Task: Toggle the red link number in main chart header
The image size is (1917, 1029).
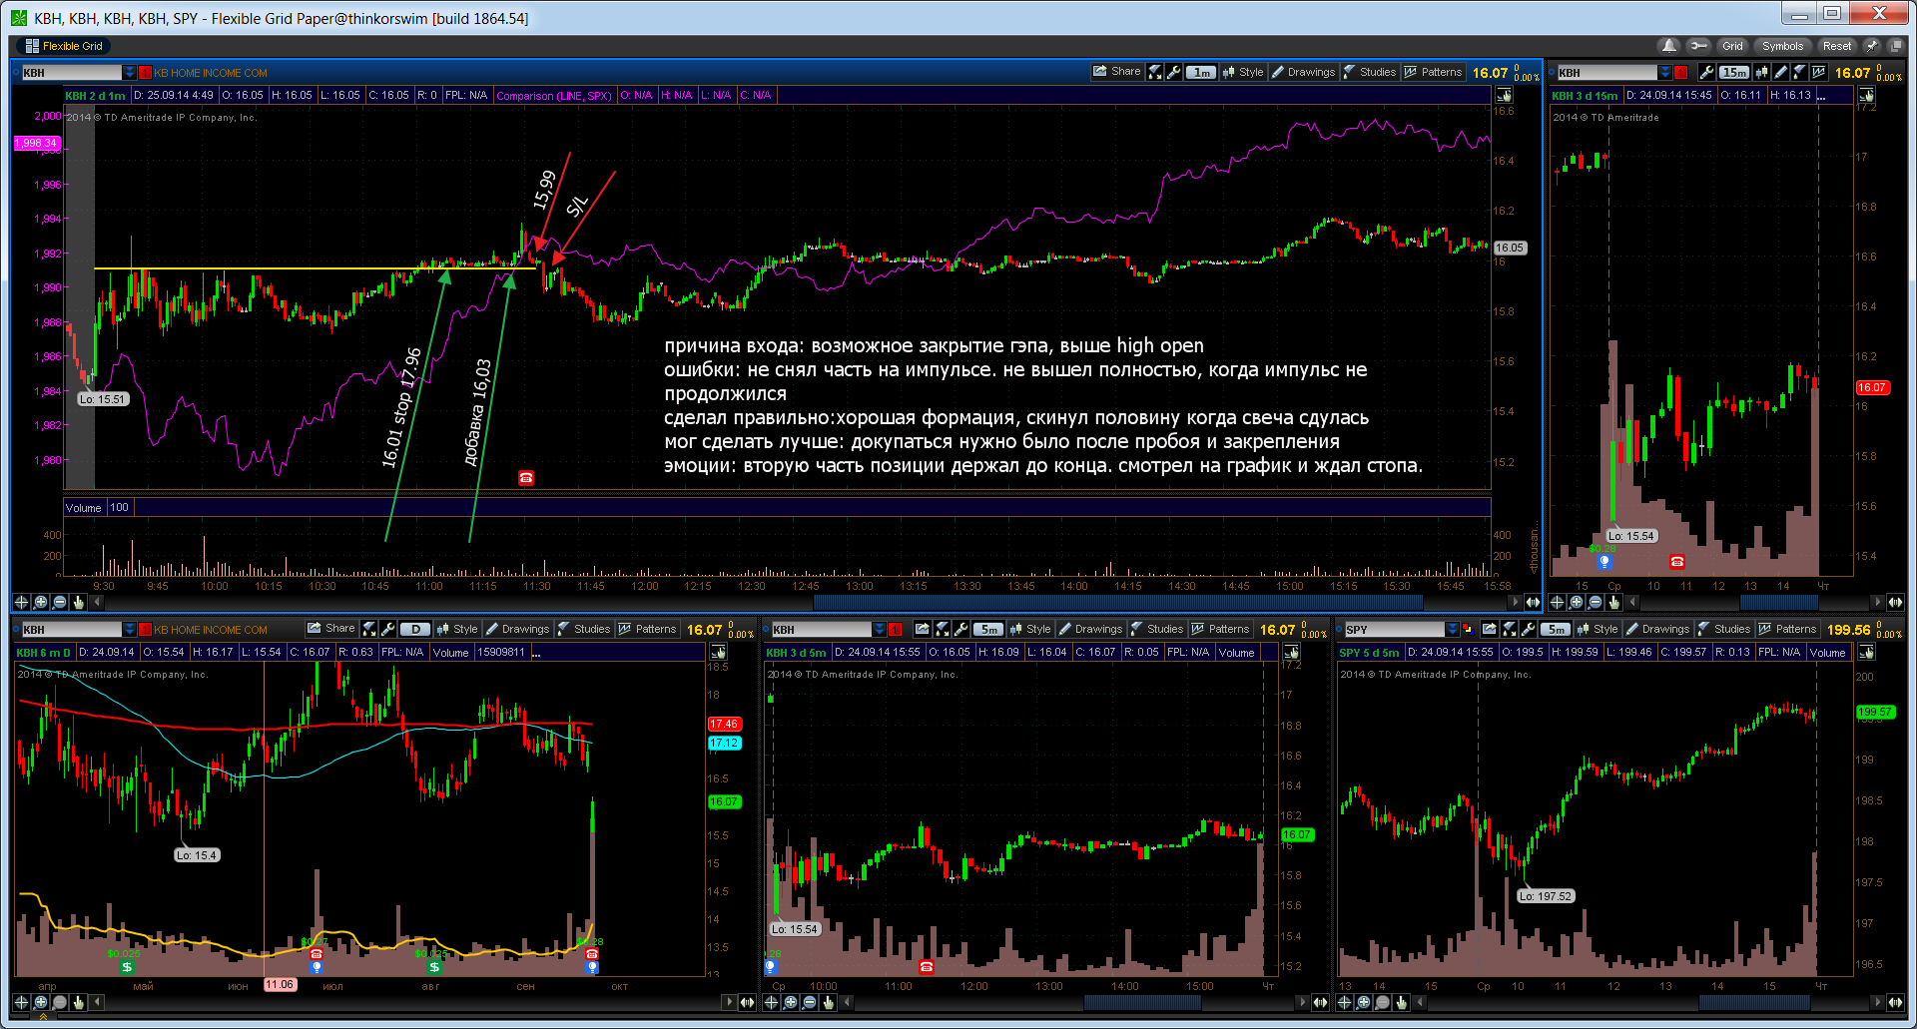Action: point(145,72)
